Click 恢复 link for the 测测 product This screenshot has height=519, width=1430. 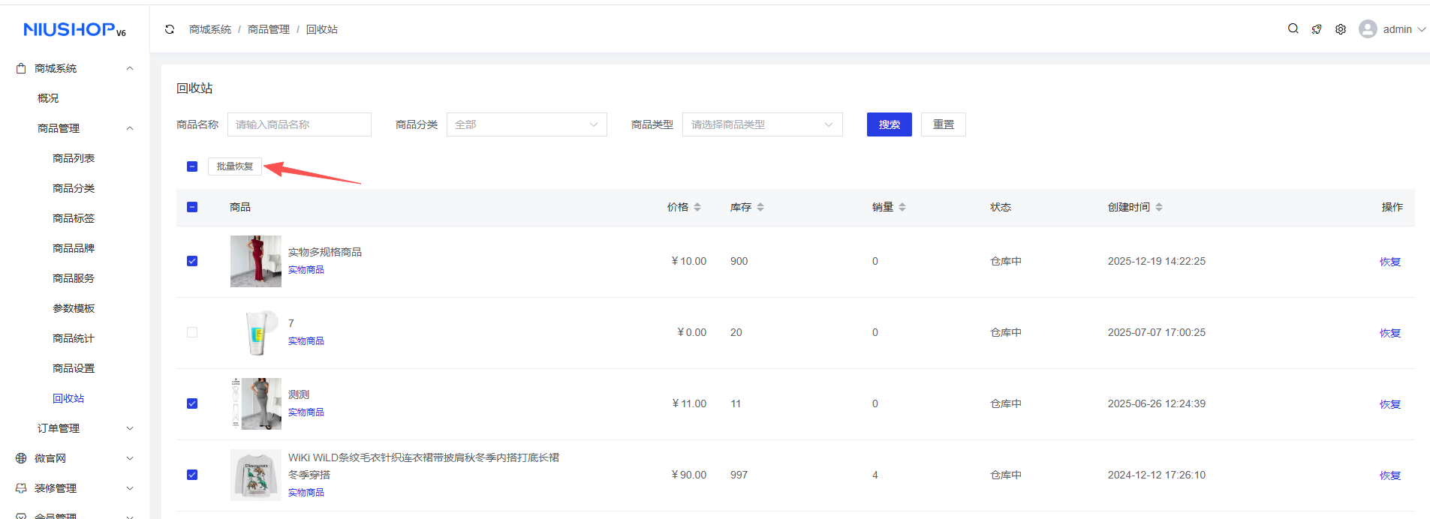tap(1389, 404)
